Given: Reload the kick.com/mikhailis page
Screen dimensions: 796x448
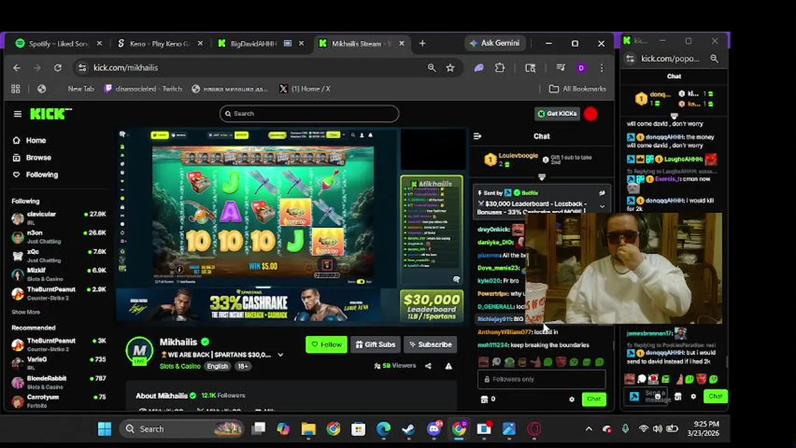Looking at the screenshot, I should click(57, 68).
